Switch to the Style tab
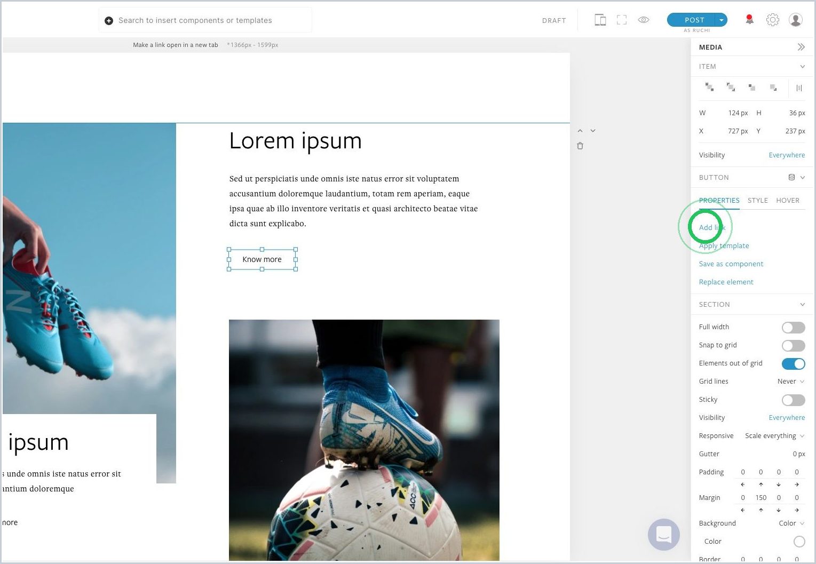 [757, 201]
